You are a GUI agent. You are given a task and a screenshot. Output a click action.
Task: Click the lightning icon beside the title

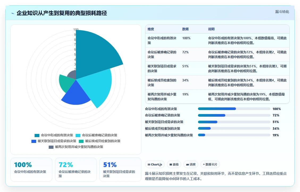tap(13, 13)
